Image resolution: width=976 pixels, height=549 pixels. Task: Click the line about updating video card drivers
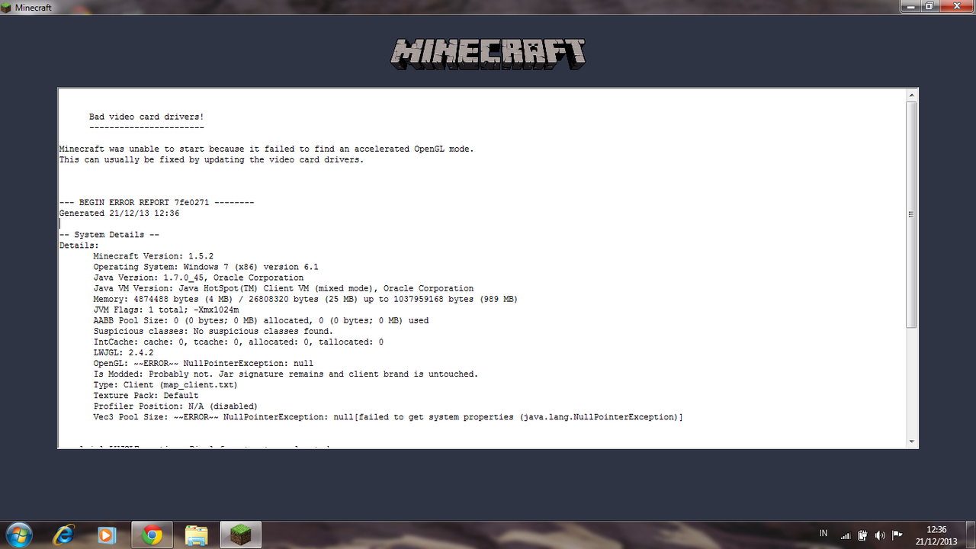(x=211, y=160)
